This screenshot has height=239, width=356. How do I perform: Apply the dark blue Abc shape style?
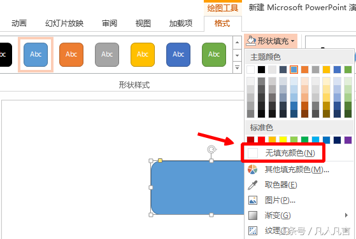pyautogui.click(x=178, y=55)
